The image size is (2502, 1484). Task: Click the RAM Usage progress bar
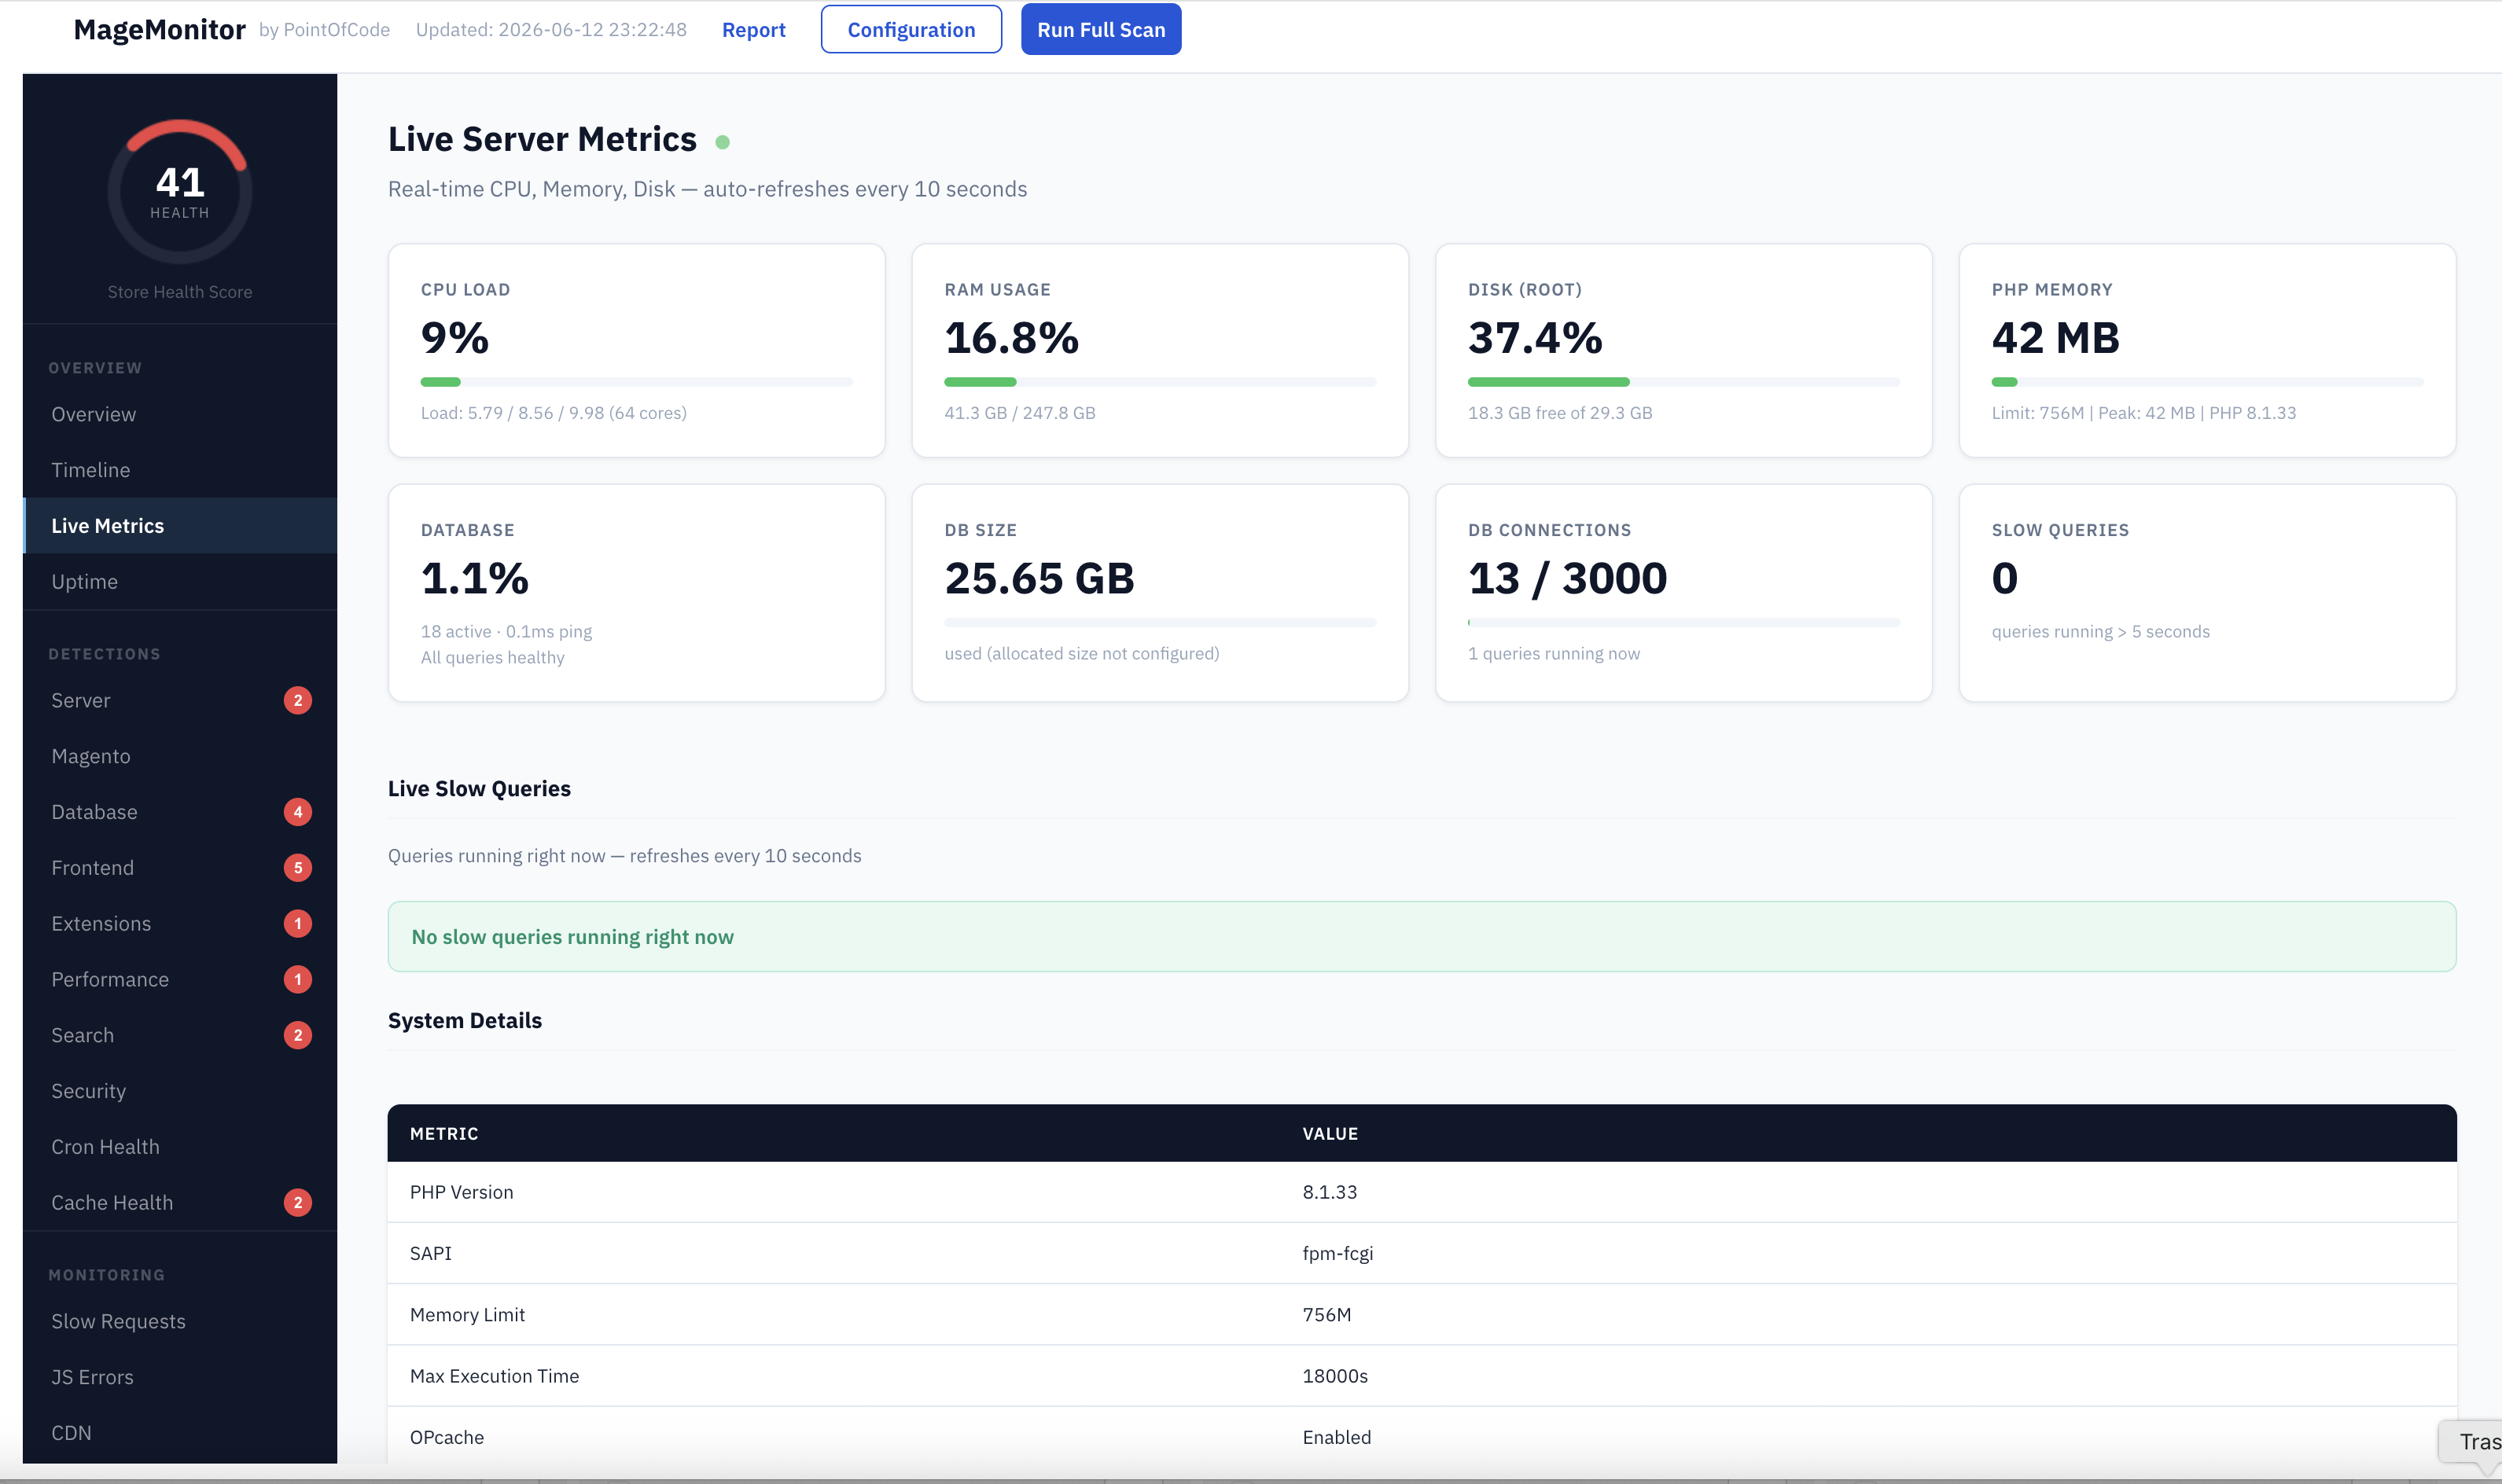1160,382
